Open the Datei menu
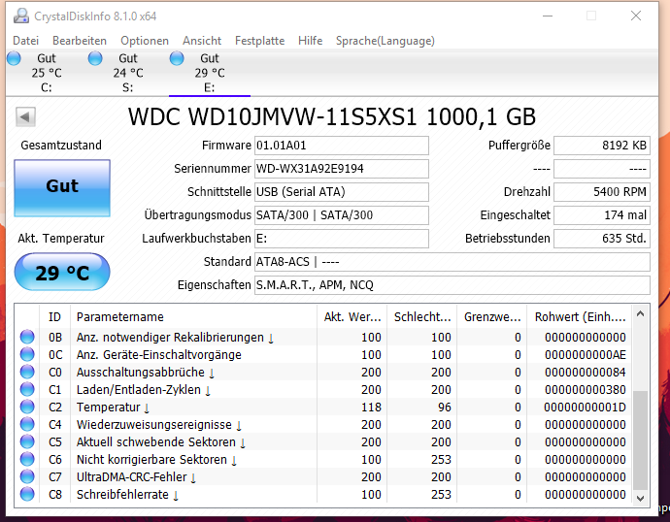Screen dimensions: 670x522 (x=25, y=41)
